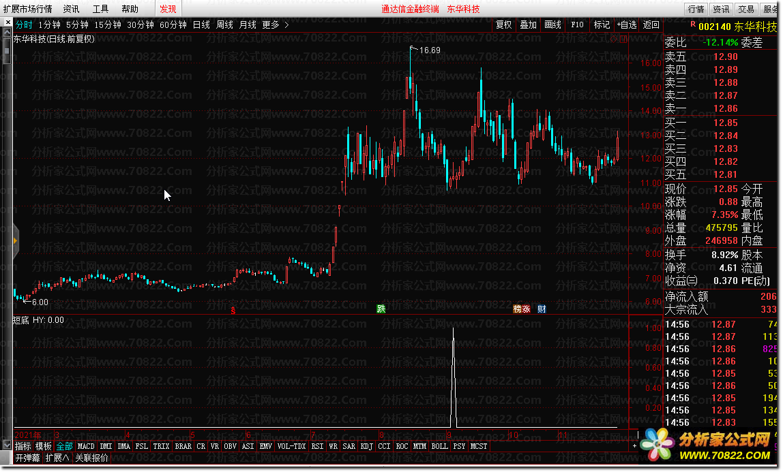Switch to 30分钟 period
783x472 pixels.
point(141,25)
